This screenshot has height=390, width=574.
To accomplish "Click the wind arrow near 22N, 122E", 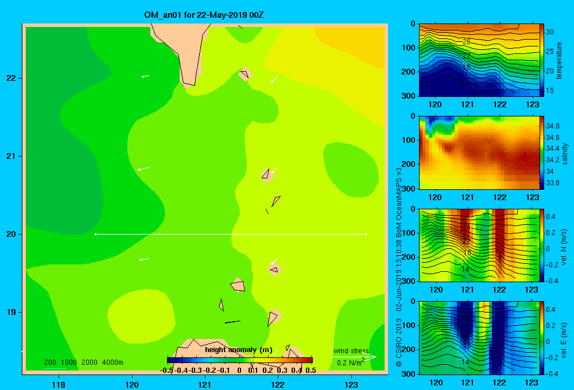I will 274,79.
